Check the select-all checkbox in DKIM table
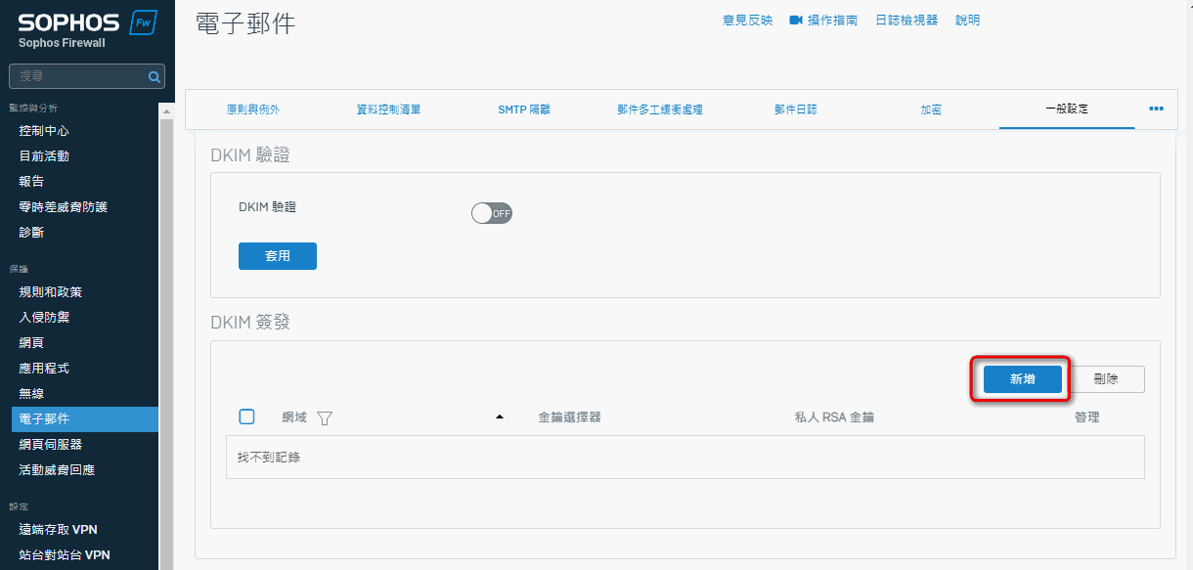 pyautogui.click(x=247, y=417)
